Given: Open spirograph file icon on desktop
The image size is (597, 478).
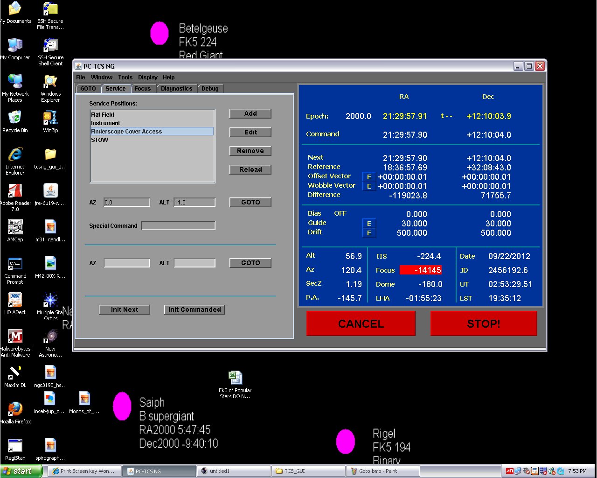Looking at the screenshot, I should pos(50,450).
